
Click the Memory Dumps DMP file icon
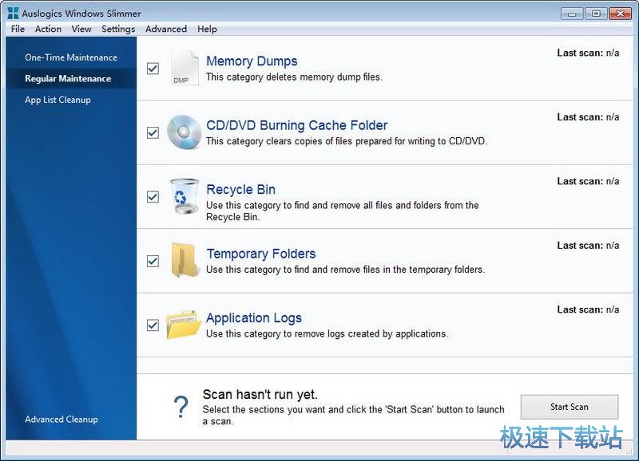(184, 68)
